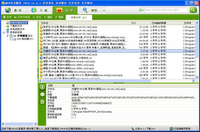Click the local disk C drive icon

[x=15, y=36]
